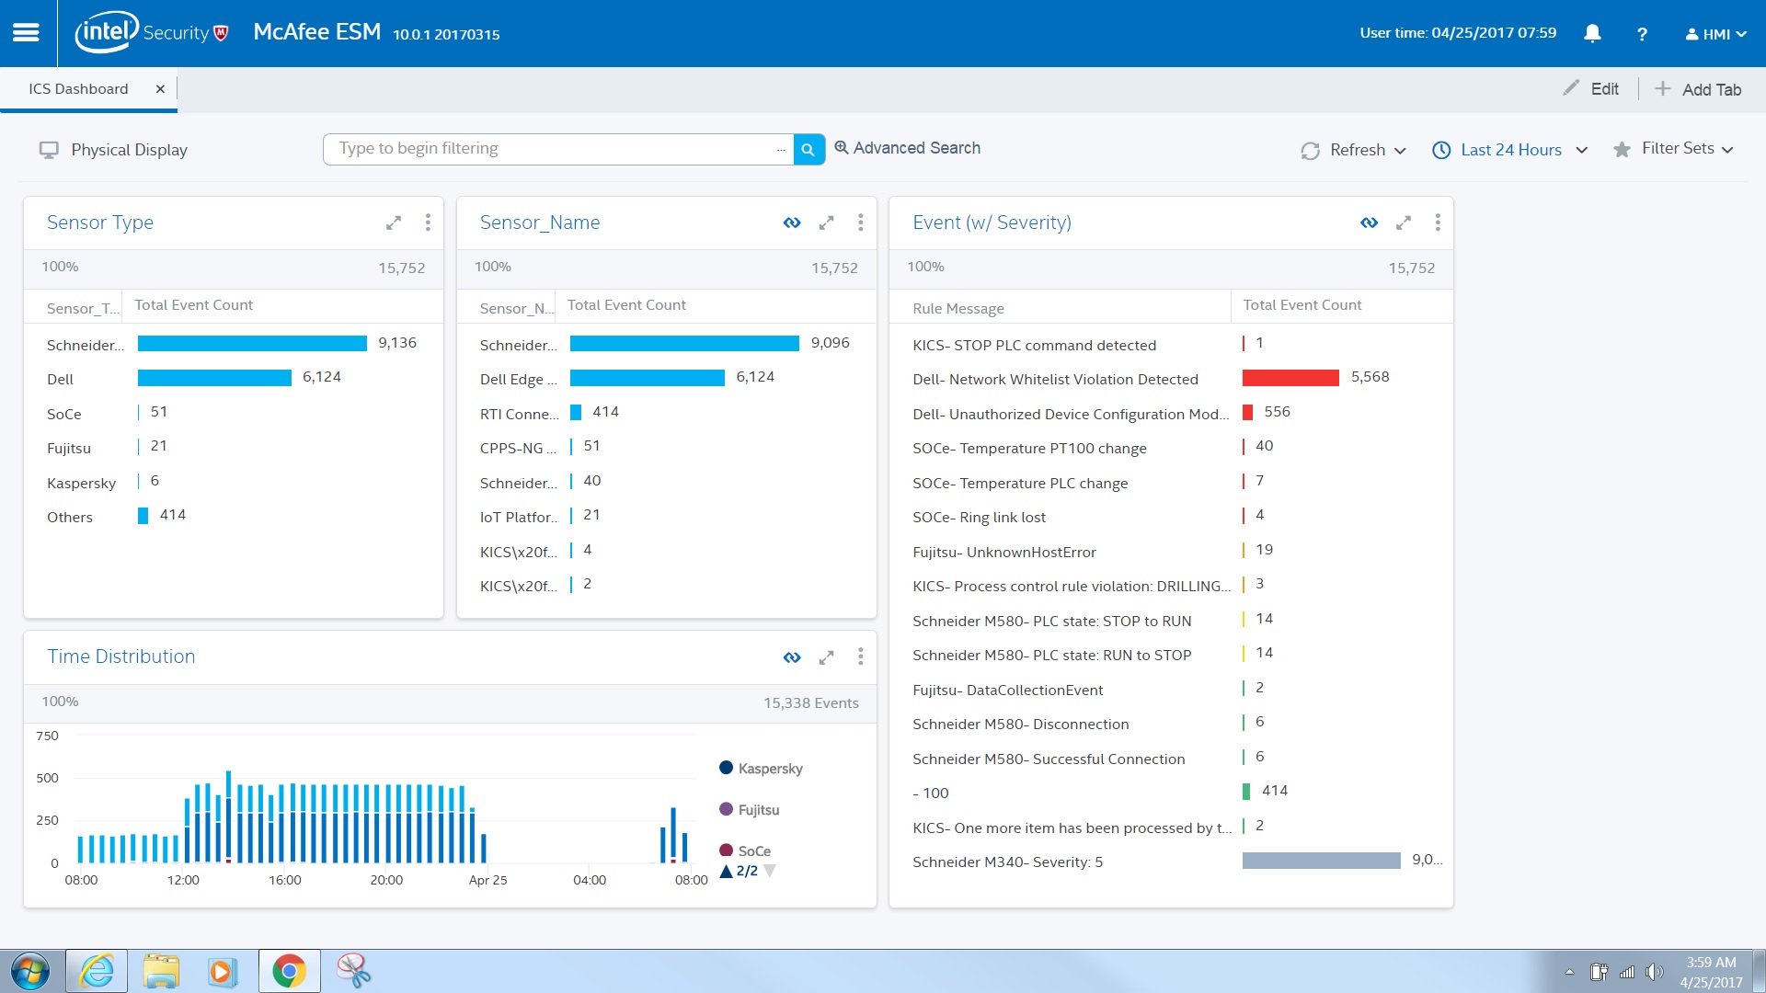Go to the next legend page arrow
The image size is (1766, 993).
pyautogui.click(x=770, y=871)
